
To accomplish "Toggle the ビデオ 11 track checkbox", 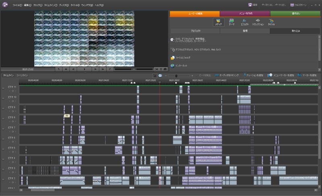I will tap(3, 87).
